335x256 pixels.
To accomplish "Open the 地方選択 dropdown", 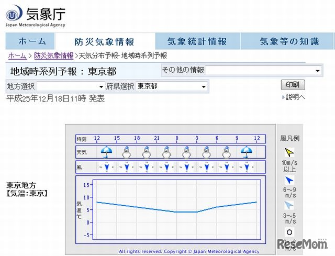I will click(x=71, y=86).
